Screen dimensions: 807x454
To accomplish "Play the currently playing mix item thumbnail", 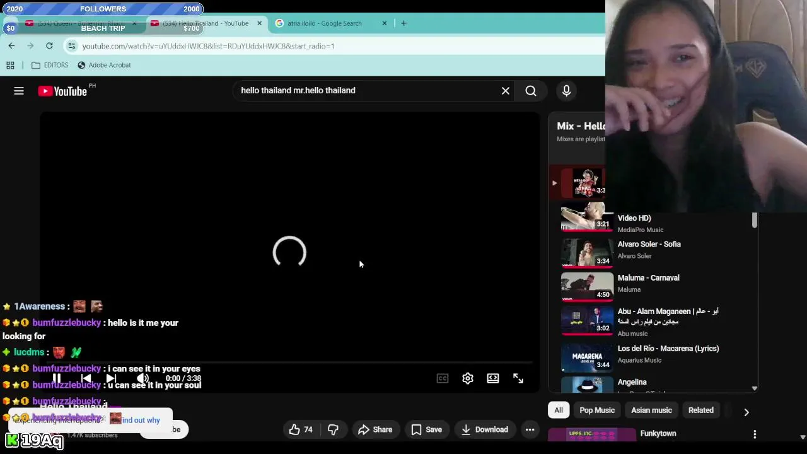I will (x=583, y=183).
